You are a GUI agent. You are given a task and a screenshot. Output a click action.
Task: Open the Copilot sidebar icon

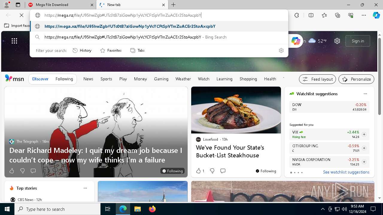click(376, 15)
